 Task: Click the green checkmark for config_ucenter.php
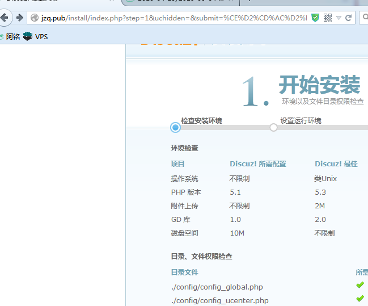[360, 299]
